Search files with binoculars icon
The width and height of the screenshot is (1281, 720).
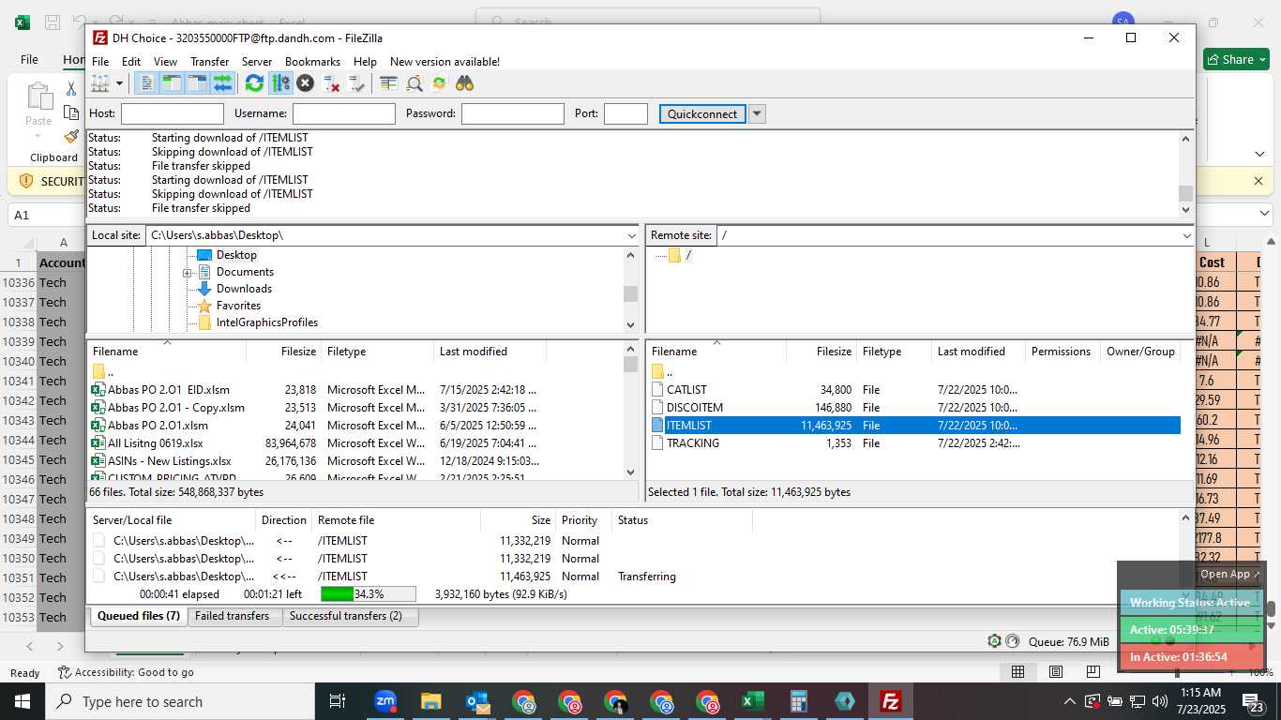coord(465,83)
